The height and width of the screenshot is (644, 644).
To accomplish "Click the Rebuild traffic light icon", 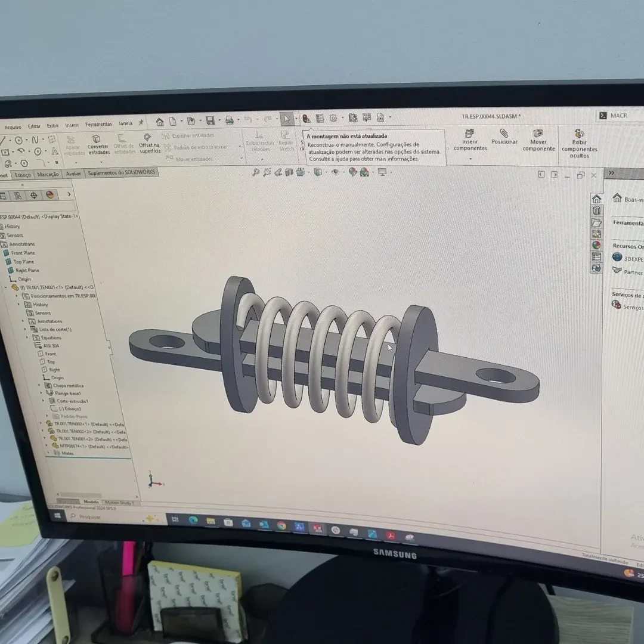I will 306,119.
